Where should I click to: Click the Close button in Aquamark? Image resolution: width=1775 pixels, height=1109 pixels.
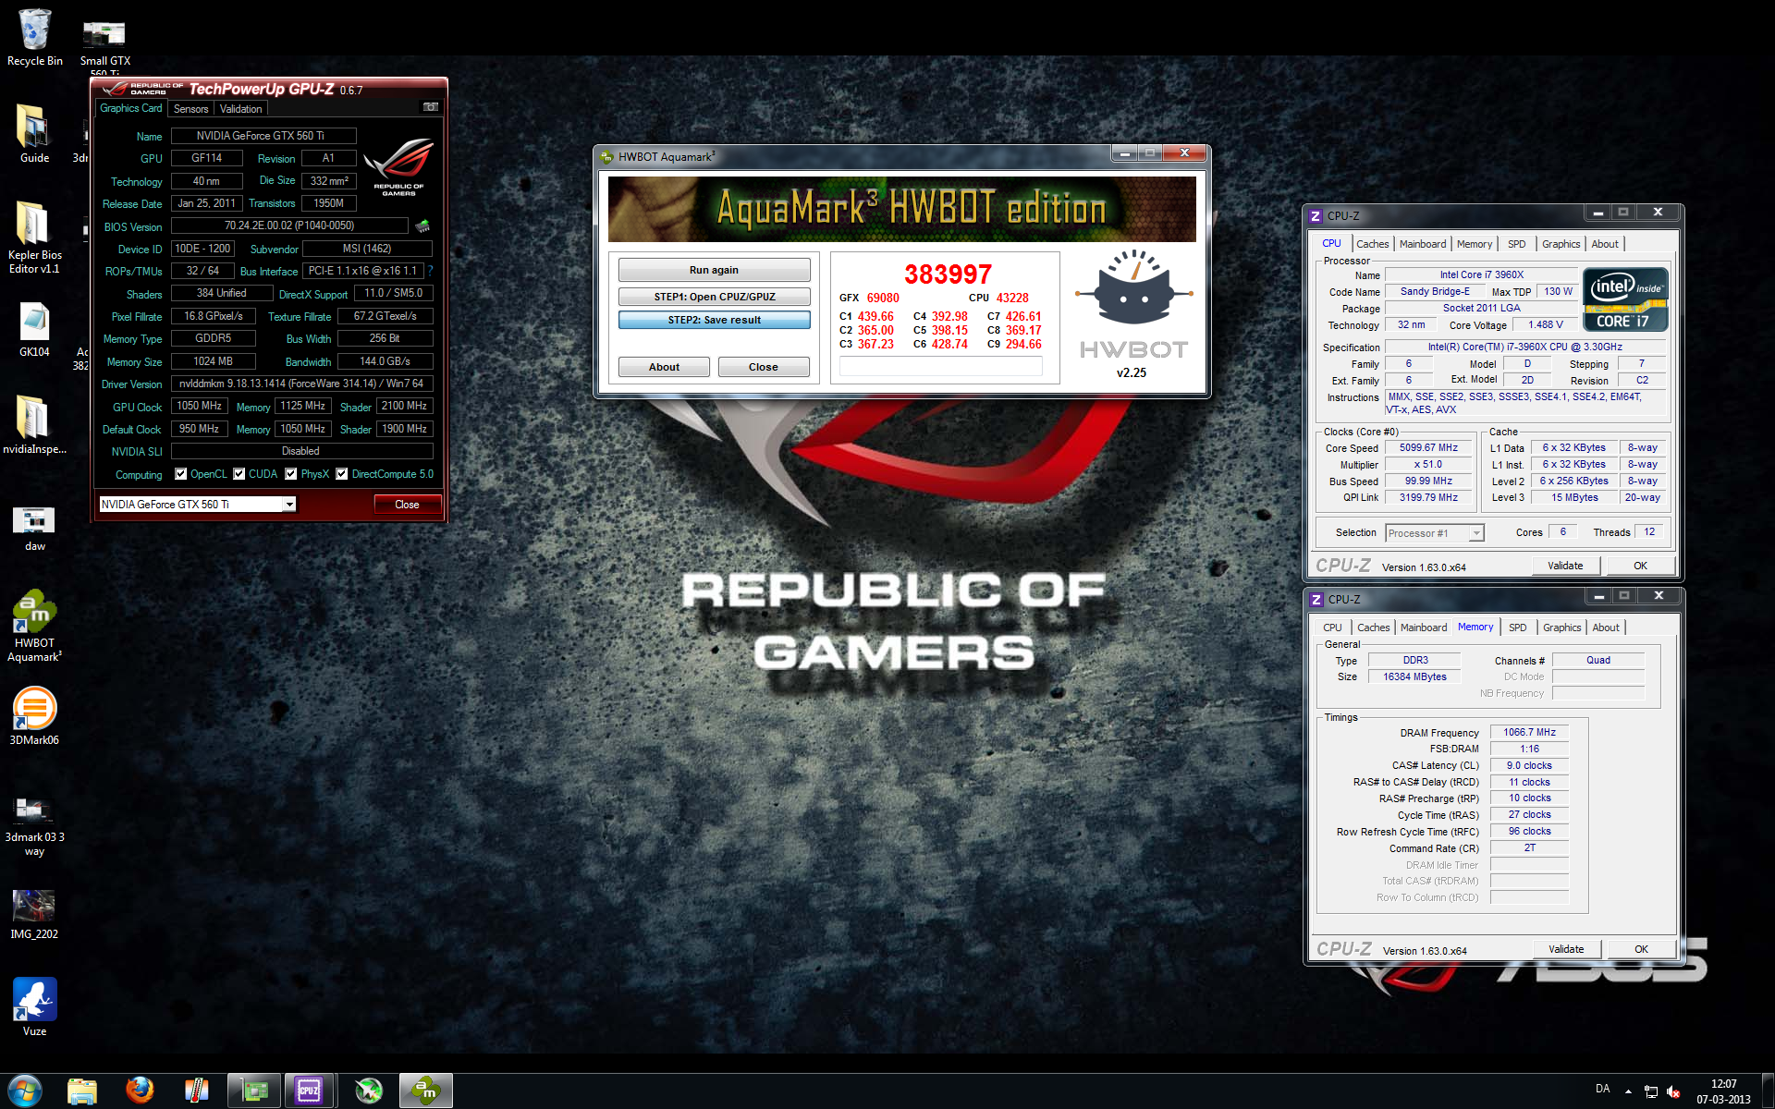pyautogui.click(x=764, y=367)
